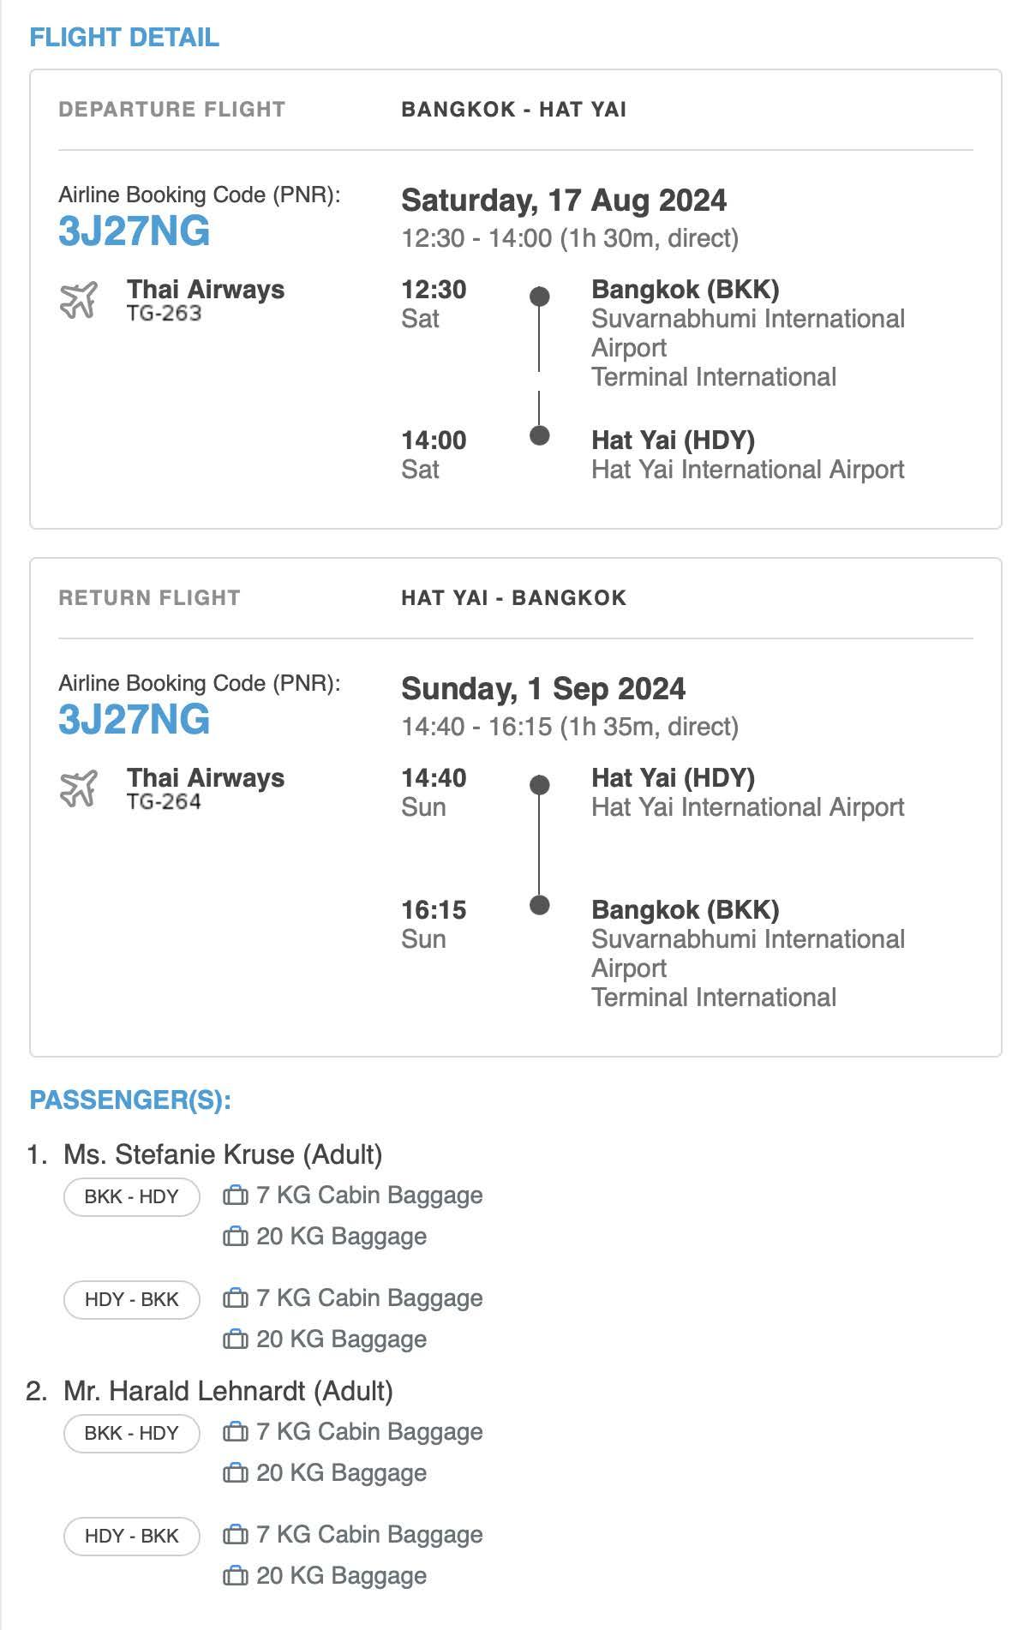The height and width of the screenshot is (1630, 1030).
Task: Click the 12:30 Bangkok departure timeline dot
Action: [539, 297]
